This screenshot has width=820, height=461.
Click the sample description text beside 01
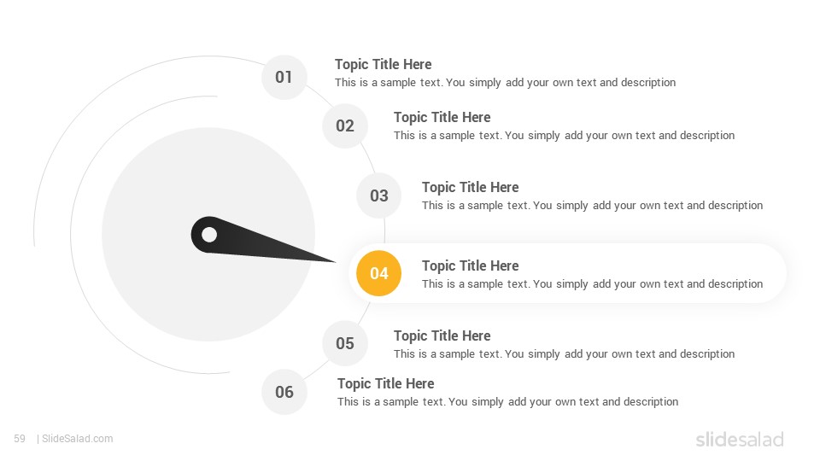tap(505, 83)
